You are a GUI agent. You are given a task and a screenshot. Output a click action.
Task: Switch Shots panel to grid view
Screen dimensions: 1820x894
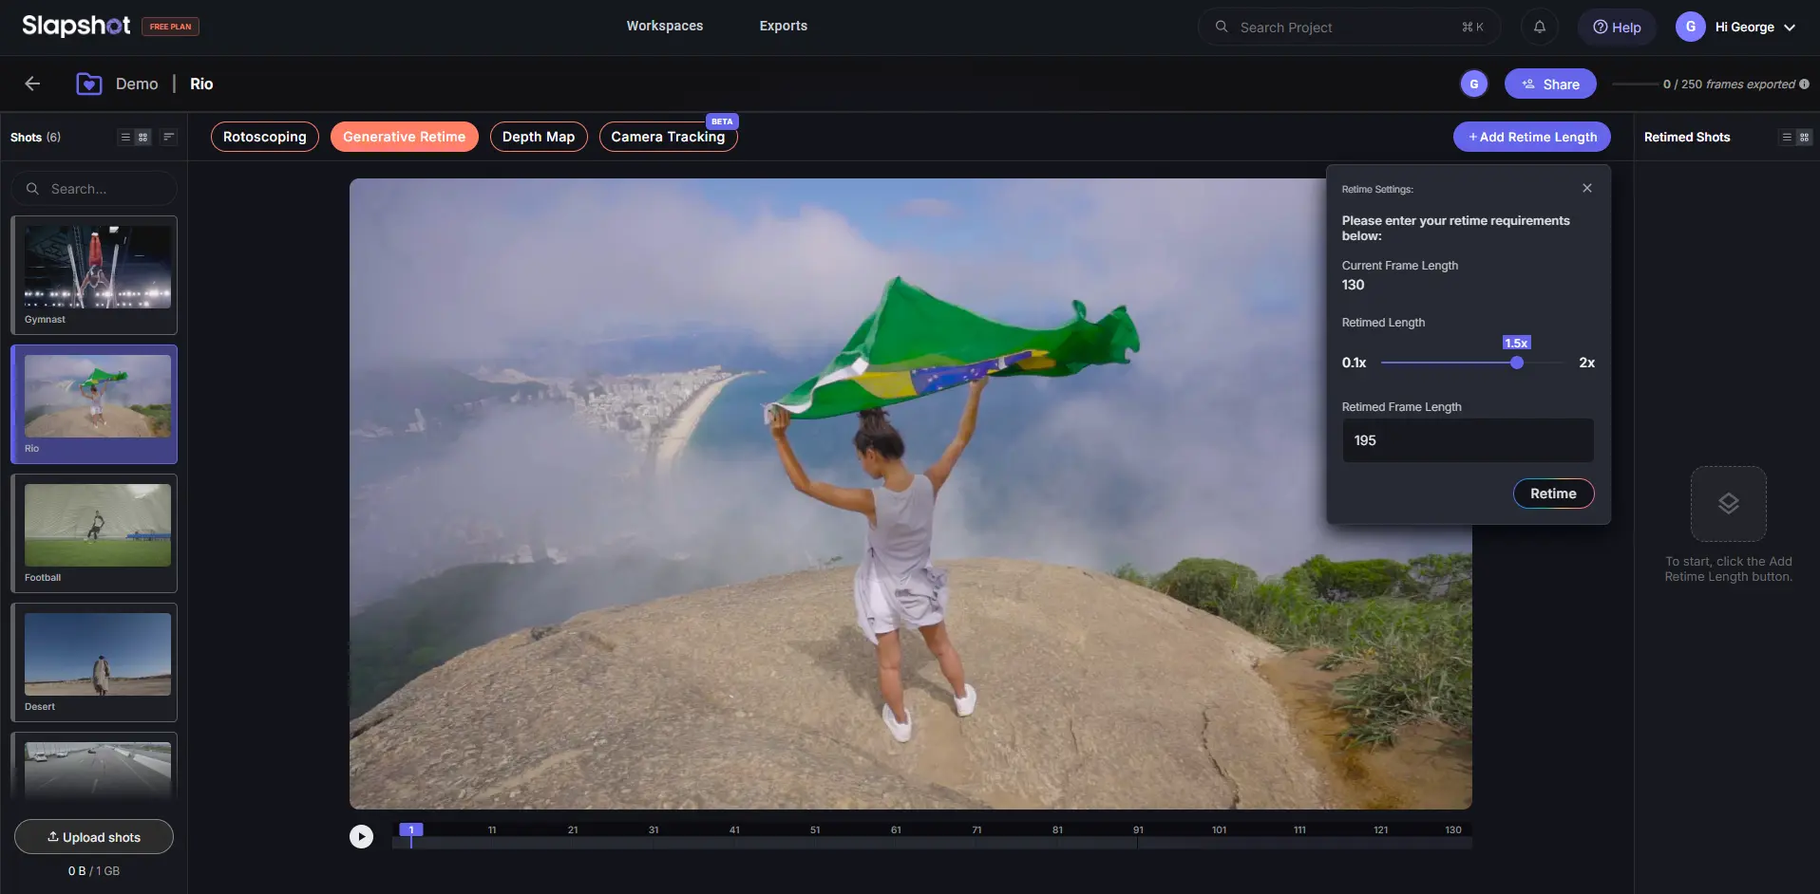pos(143,137)
